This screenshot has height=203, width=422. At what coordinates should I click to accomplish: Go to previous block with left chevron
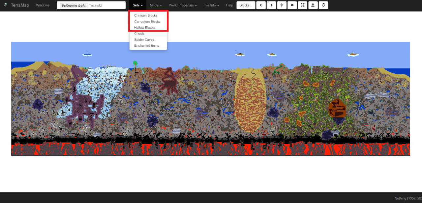coord(261,5)
